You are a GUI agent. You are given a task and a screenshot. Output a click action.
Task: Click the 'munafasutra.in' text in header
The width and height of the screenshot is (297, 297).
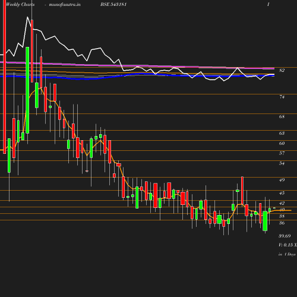65,4
